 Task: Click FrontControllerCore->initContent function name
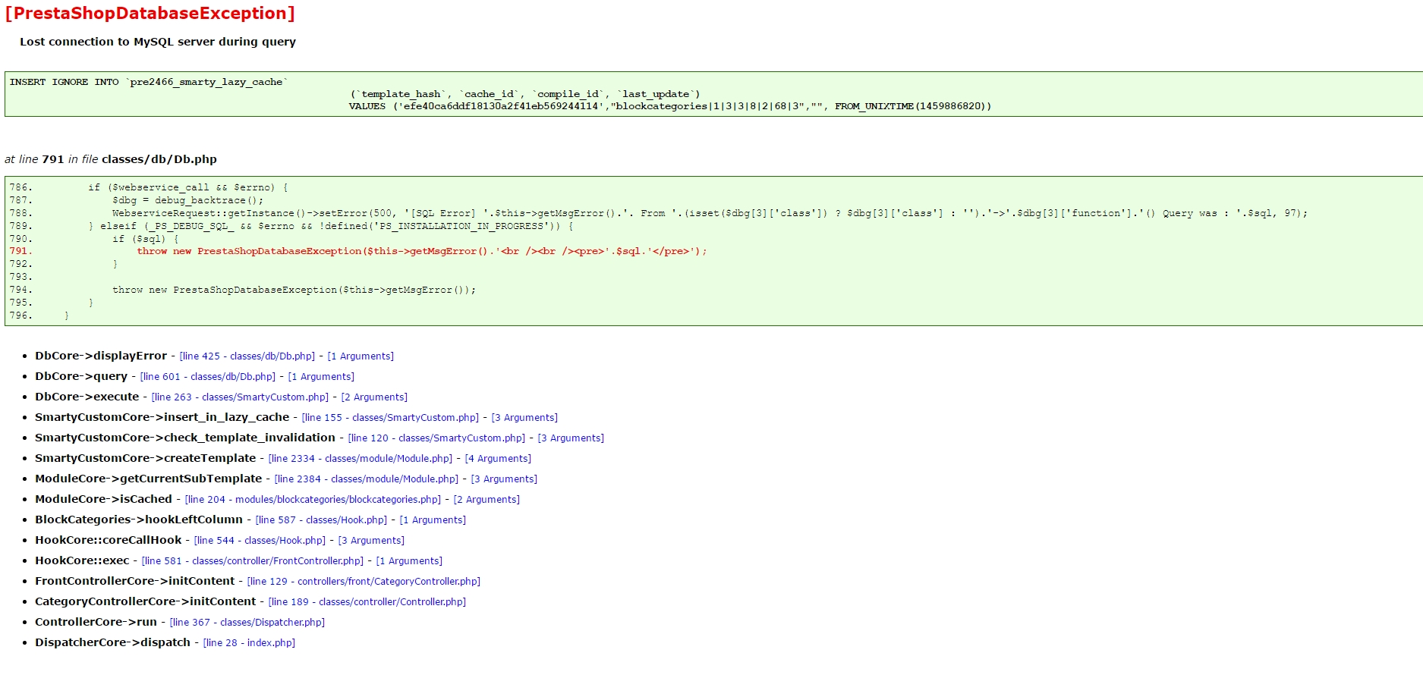point(135,582)
